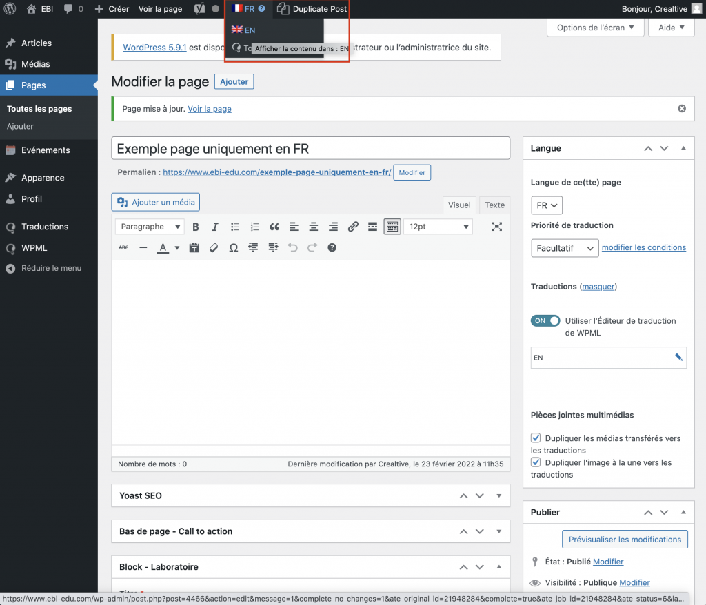
Task: Toggle italic formatting in editor toolbar
Action: (x=215, y=227)
